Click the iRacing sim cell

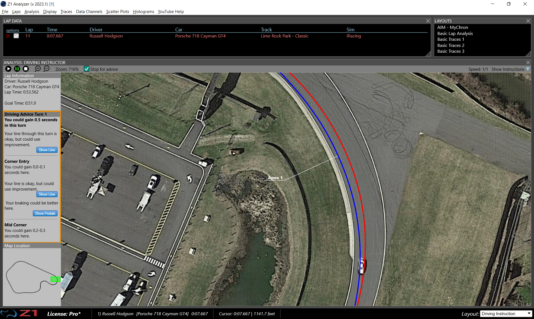[353, 36]
